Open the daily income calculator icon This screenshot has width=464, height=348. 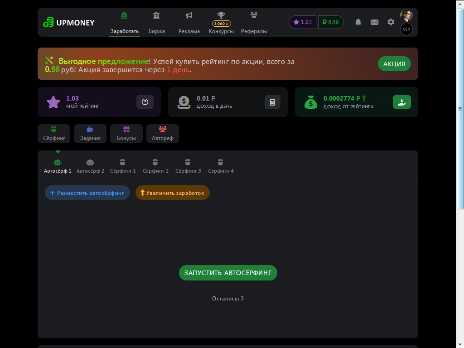(272, 102)
